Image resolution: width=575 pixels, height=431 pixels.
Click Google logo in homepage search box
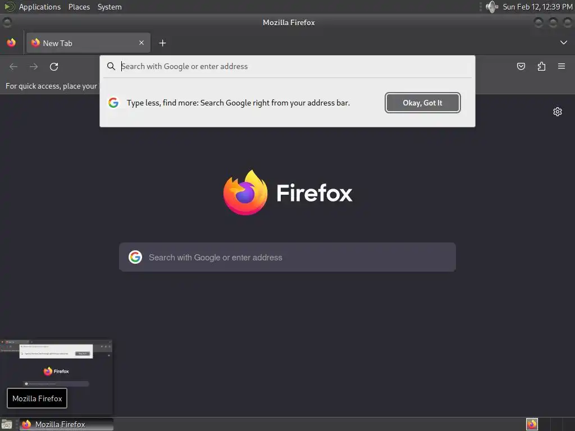tap(135, 257)
